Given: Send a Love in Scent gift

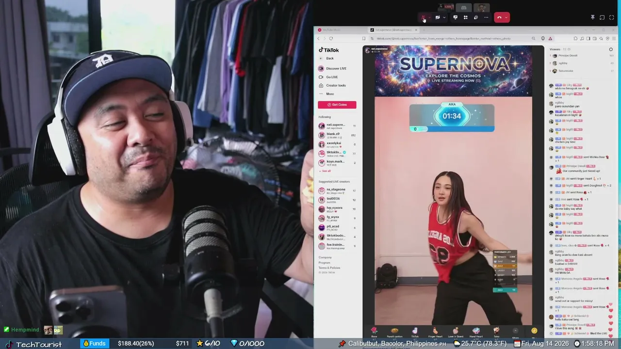Looking at the screenshot, I should click(x=456, y=333).
